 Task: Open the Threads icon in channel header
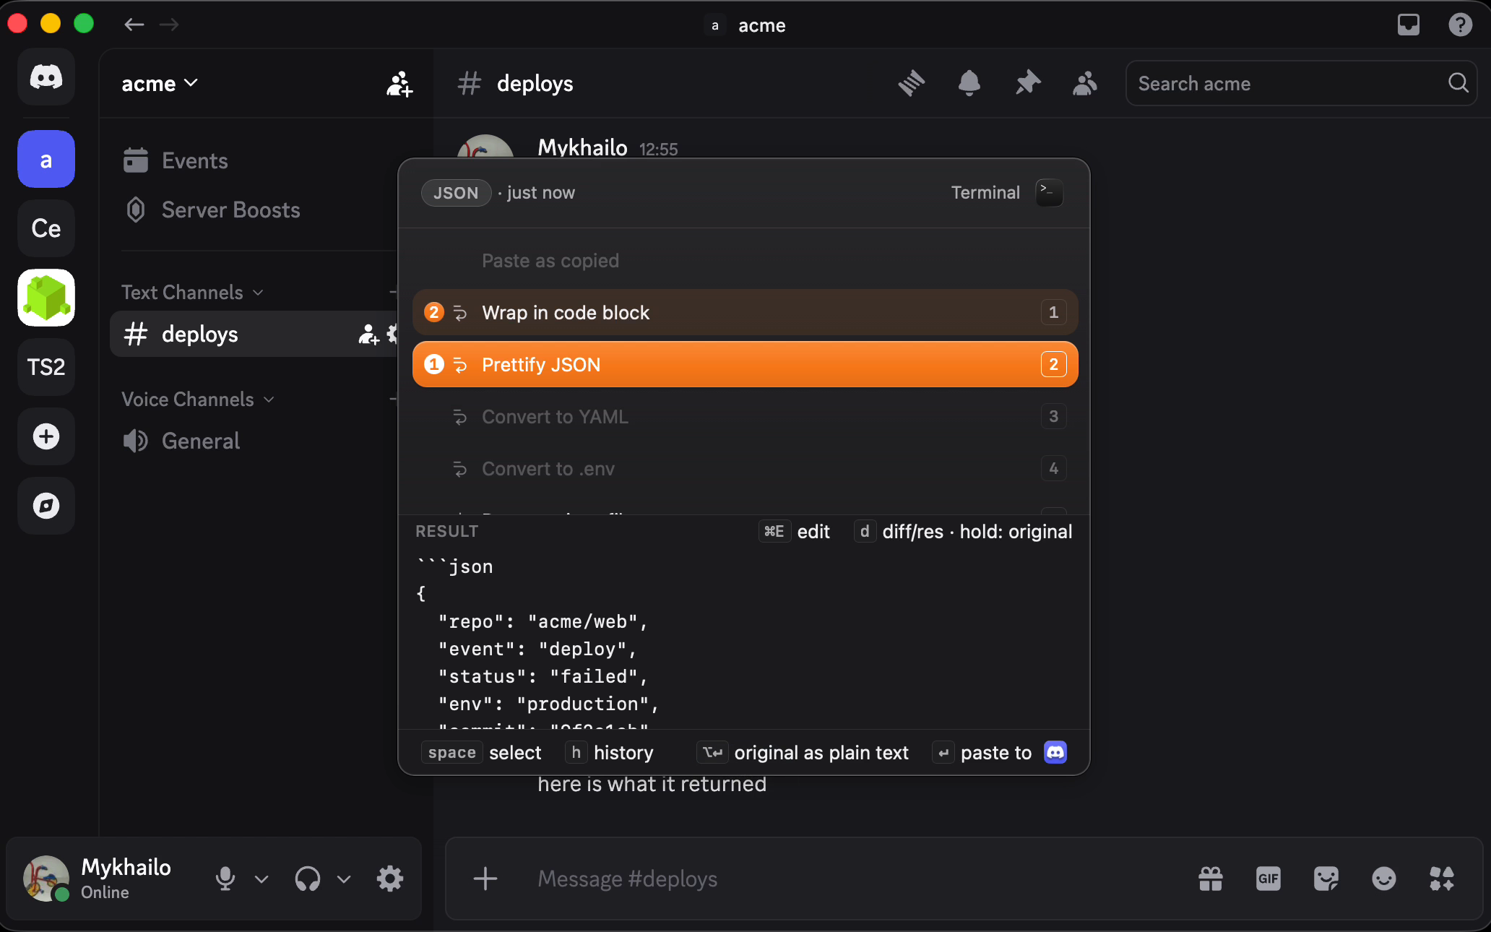tap(912, 83)
